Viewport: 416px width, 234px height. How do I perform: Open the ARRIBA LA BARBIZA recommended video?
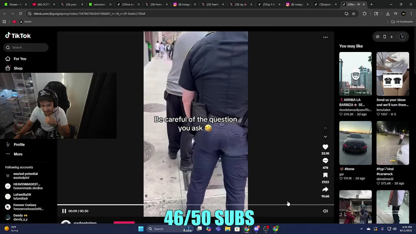(356, 74)
